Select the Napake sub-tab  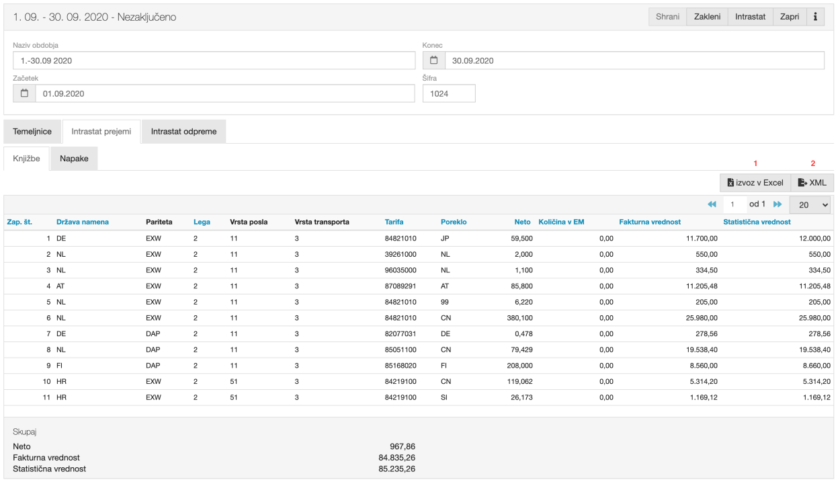point(74,159)
